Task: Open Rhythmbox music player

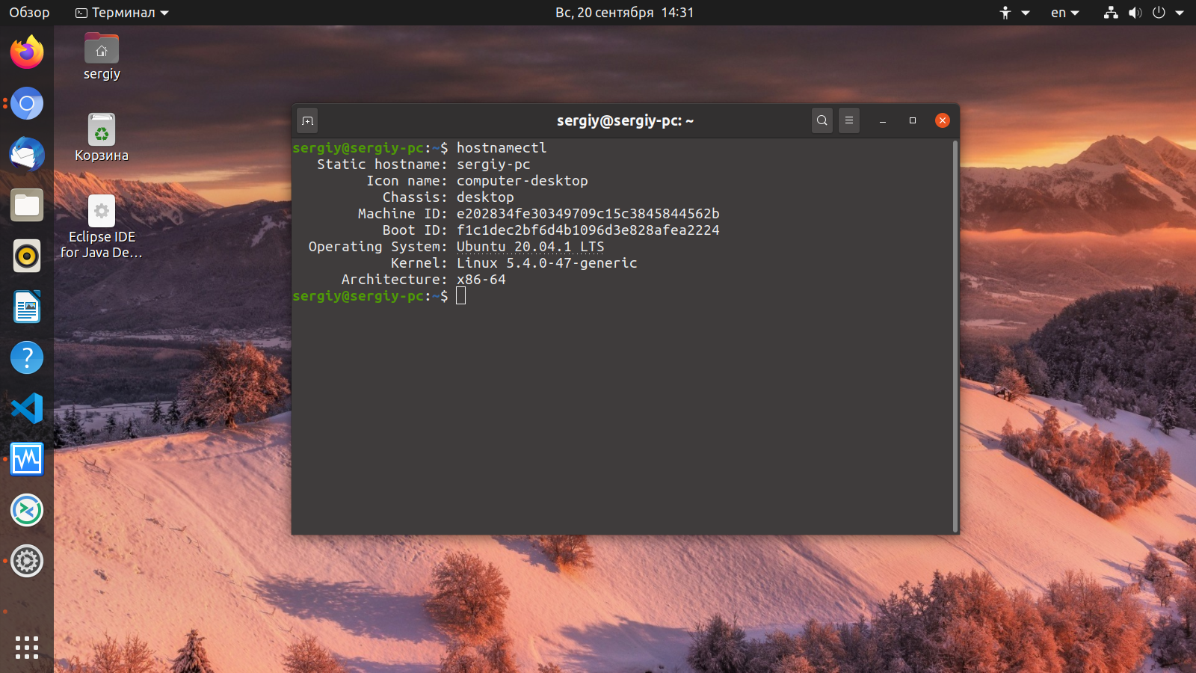Action: 27,256
